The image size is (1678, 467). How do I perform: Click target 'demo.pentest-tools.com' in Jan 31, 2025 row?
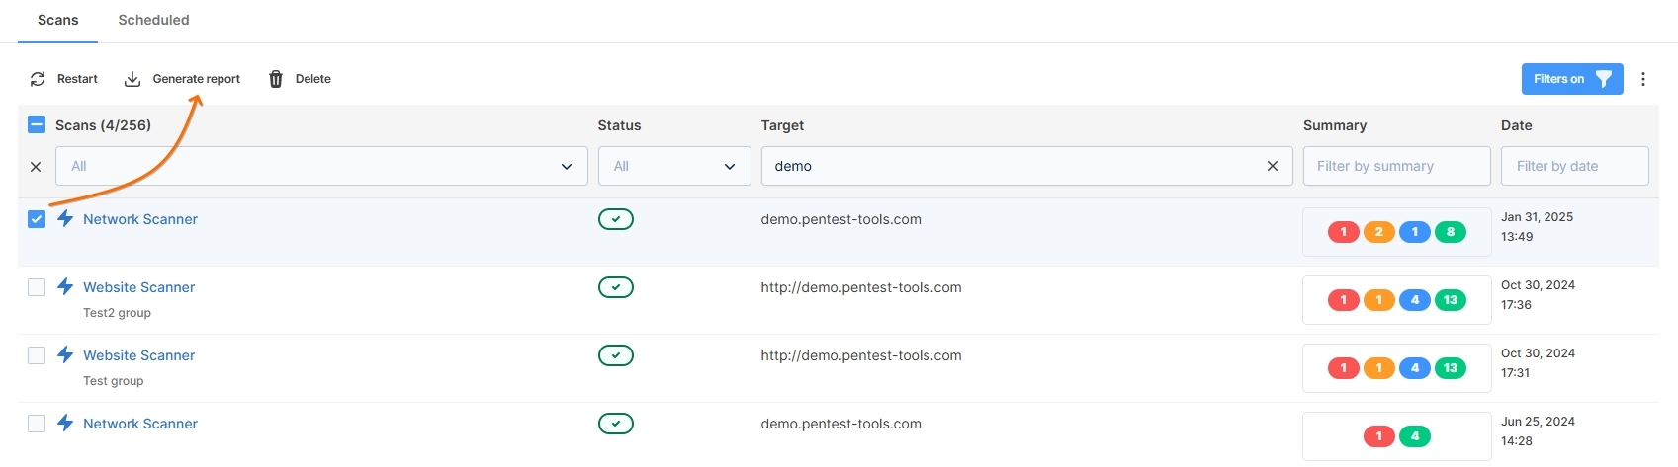[x=840, y=219]
